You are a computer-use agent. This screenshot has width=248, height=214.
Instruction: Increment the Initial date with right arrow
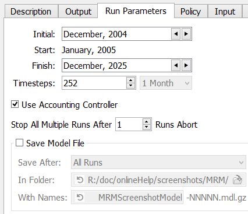click(x=186, y=34)
